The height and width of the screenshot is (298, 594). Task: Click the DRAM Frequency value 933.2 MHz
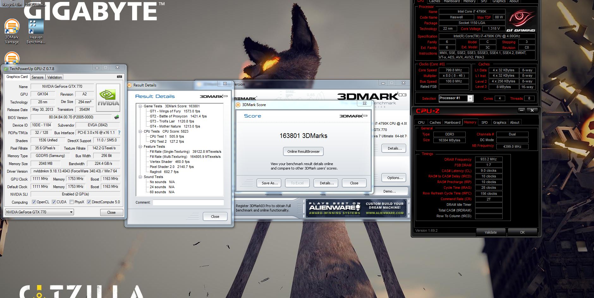488,159
